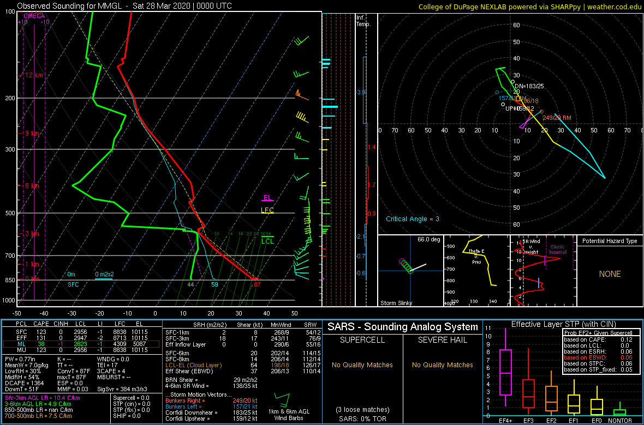Image resolution: width=644 pixels, height=425 pixels.
Task: Select the highlighted ML parcel row
Action: point(81,345)
